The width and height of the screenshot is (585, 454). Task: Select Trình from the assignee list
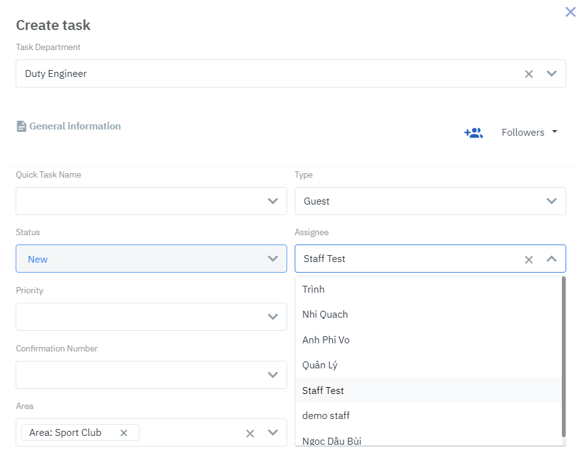tap(313, 290)
